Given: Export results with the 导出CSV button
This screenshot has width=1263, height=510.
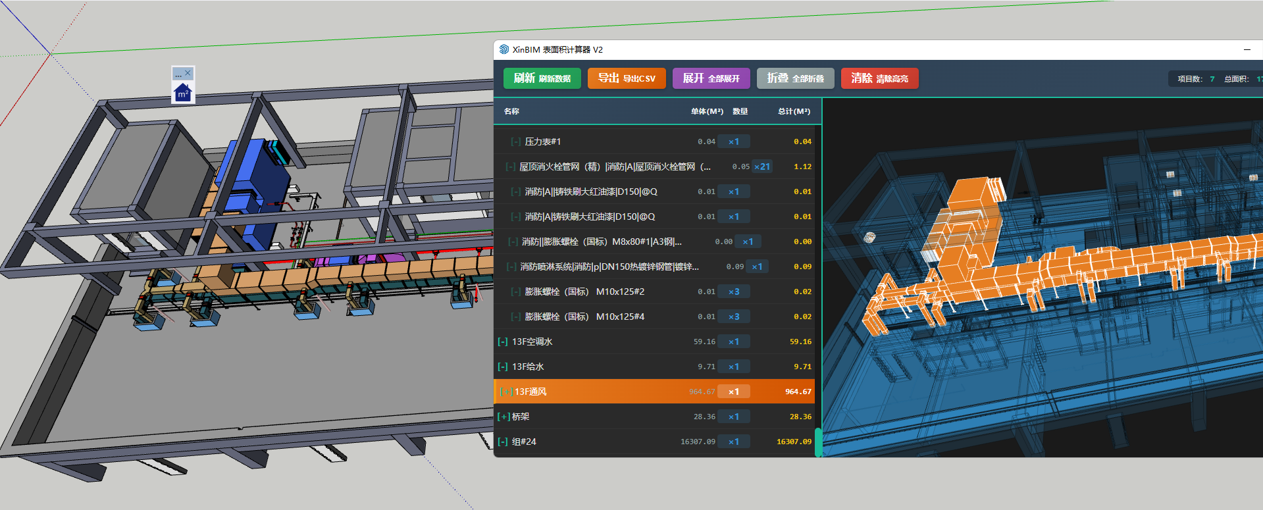Looking at the screenshot, I should 626,78.
